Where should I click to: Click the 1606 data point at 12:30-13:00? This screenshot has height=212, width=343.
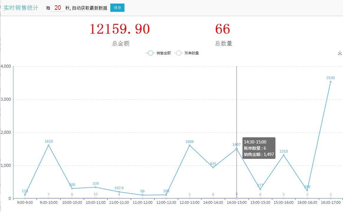point(190,145)
